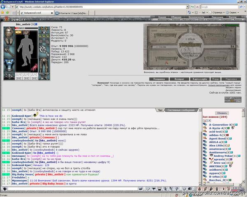This screenshot has width=247, height=197.
Task: Click the battle axe weapon slot
Action: [x=44, y=52]
